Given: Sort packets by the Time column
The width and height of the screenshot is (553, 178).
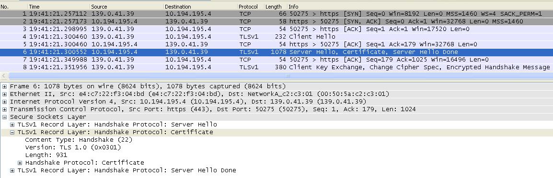Looking at the screenshot, I should click(x=58, y=7).
